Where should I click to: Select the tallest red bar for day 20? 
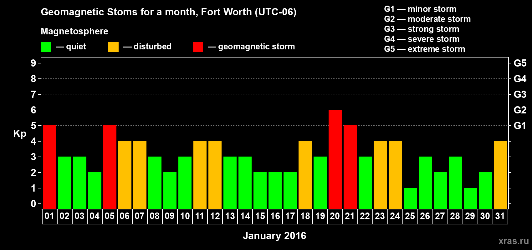point(335,159)
